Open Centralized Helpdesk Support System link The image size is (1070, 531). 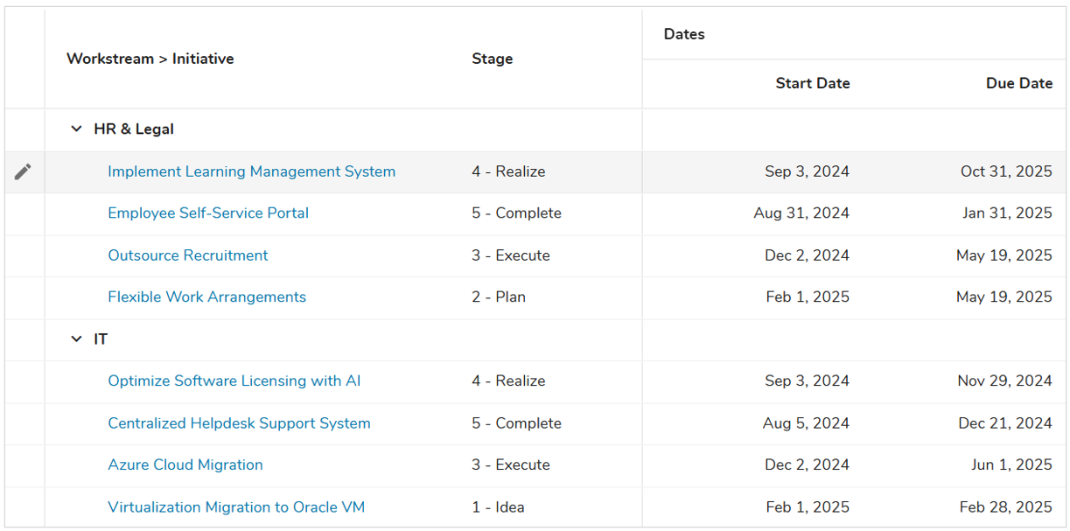point(239,423)
